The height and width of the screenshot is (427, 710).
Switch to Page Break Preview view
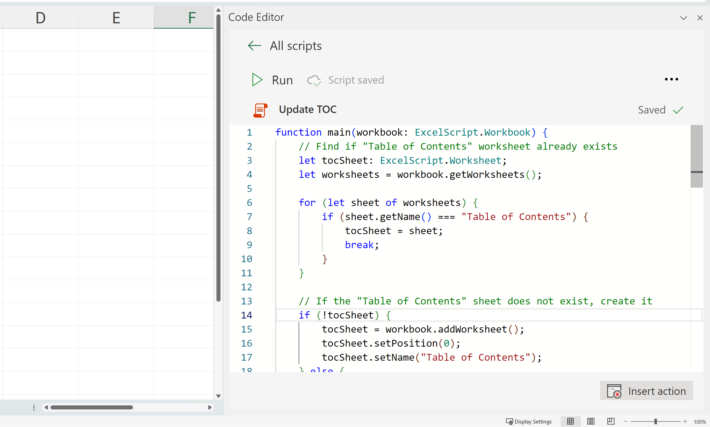(611, 421)
